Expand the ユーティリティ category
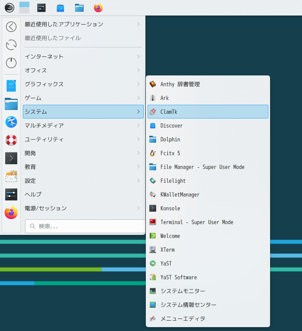The image size is (302, 331). (x=83, y=139)
